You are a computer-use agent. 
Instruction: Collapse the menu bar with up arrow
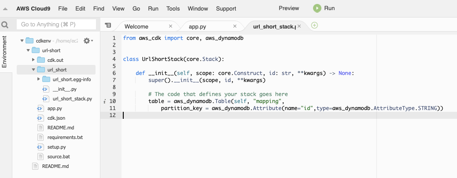tap(5, 9)
